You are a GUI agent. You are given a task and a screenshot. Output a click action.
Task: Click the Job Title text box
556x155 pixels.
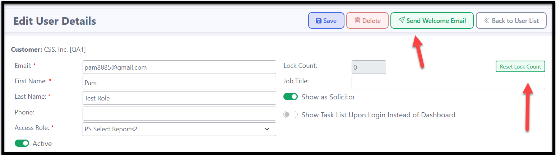click(x=448, y=83)
